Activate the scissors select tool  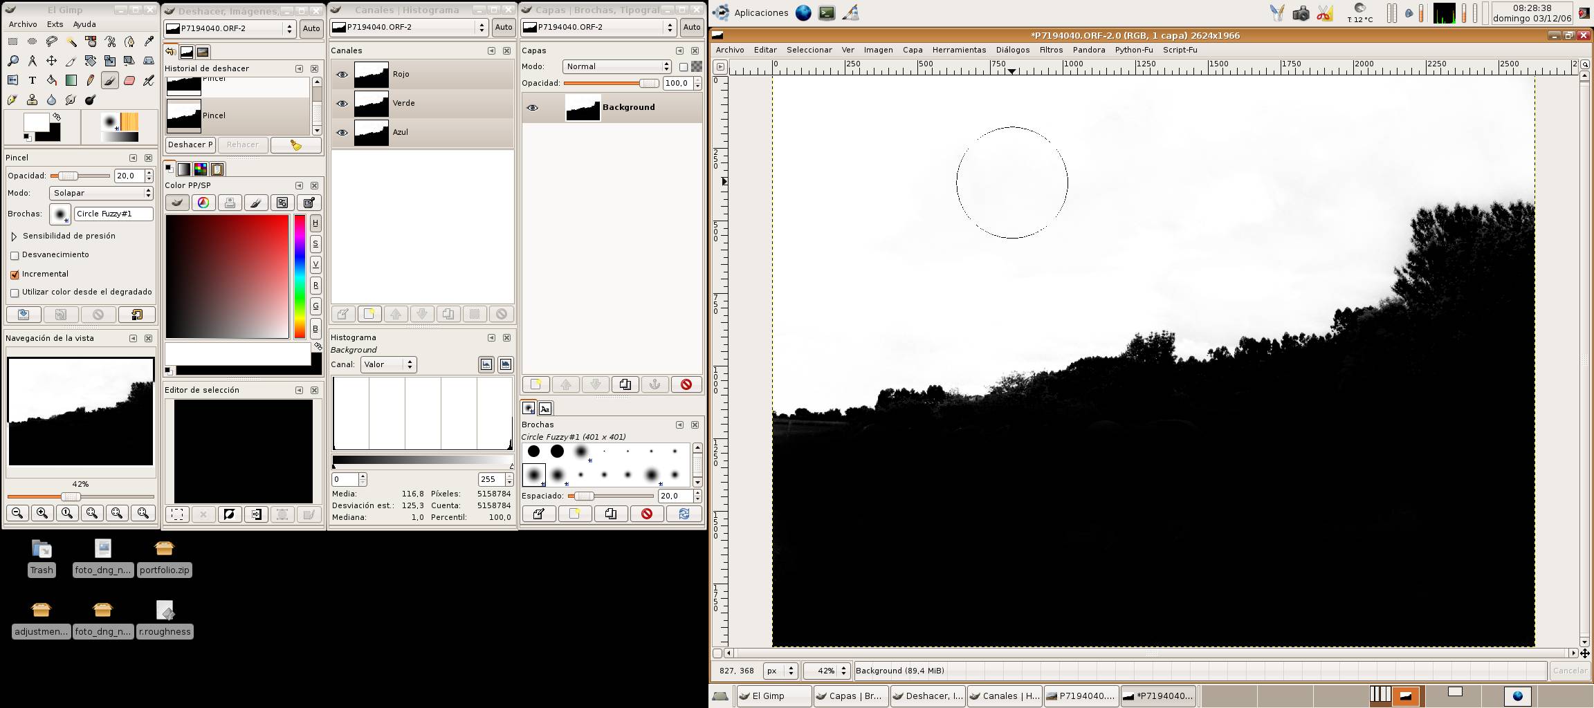click(x=110, y=41)
